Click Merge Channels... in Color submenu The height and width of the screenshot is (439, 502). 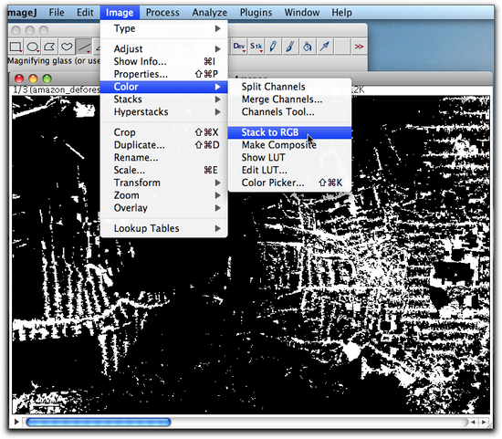pyautogui.click(x=289, y=99)
